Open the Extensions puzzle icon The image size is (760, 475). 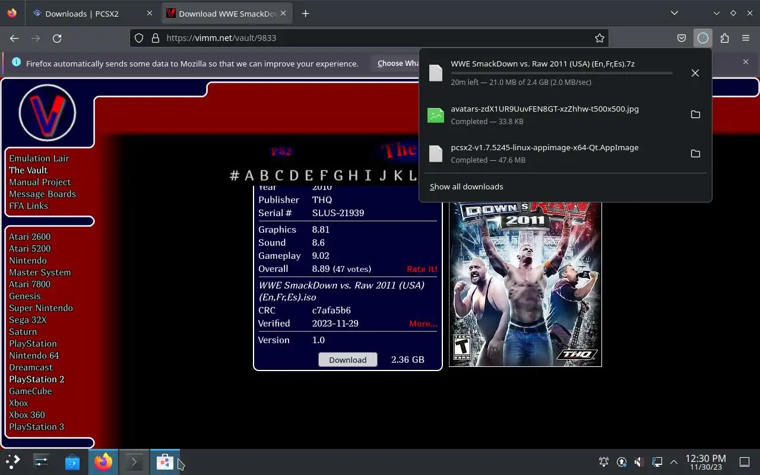724,38
